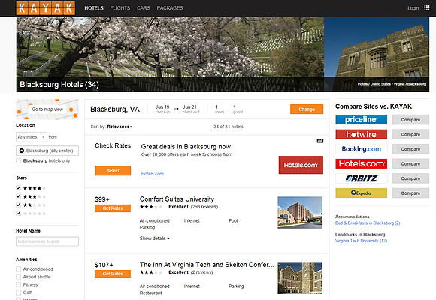436x300 pixels.
Task: Open Virginia Tech University landmark link
Action: click(x=361, y=241)
